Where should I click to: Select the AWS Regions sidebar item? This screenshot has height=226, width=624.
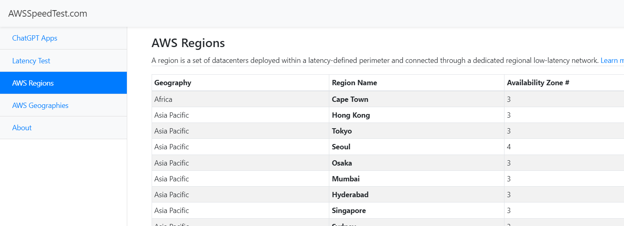tap(33, 83)
